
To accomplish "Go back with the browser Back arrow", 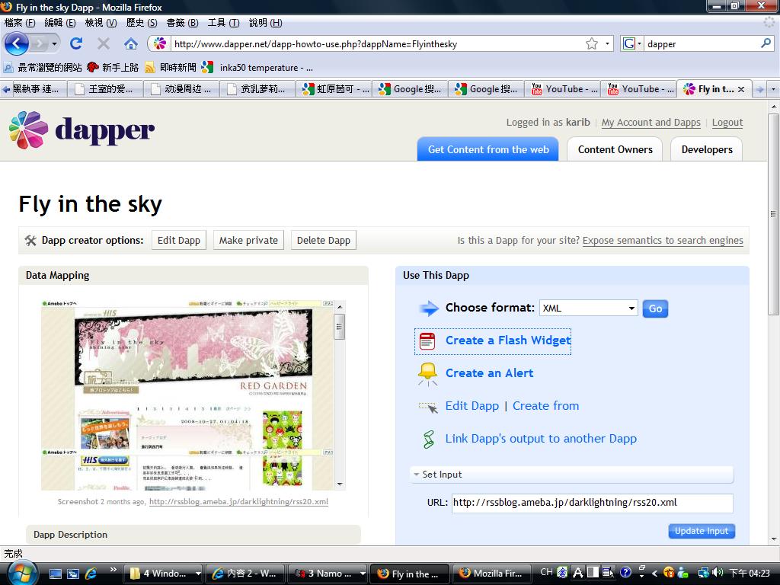I will [17, 43].
